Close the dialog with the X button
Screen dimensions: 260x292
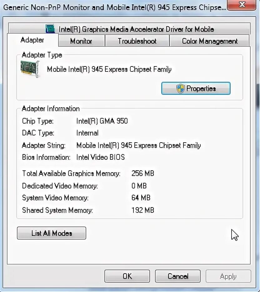[x=242, y=5]
